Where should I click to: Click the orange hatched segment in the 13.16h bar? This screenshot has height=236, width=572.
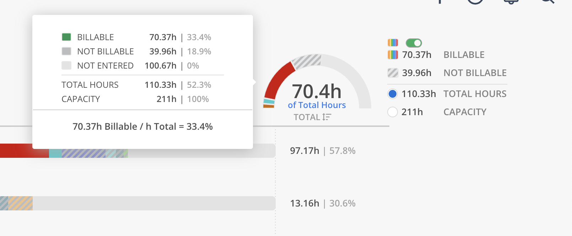click(21, 203)
